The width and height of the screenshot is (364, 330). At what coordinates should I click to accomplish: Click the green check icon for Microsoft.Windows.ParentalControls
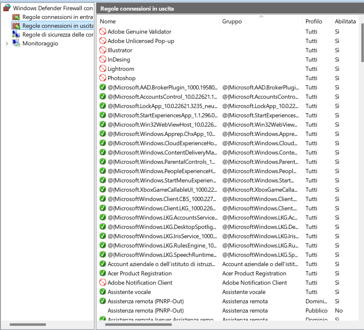pos(103,162)
